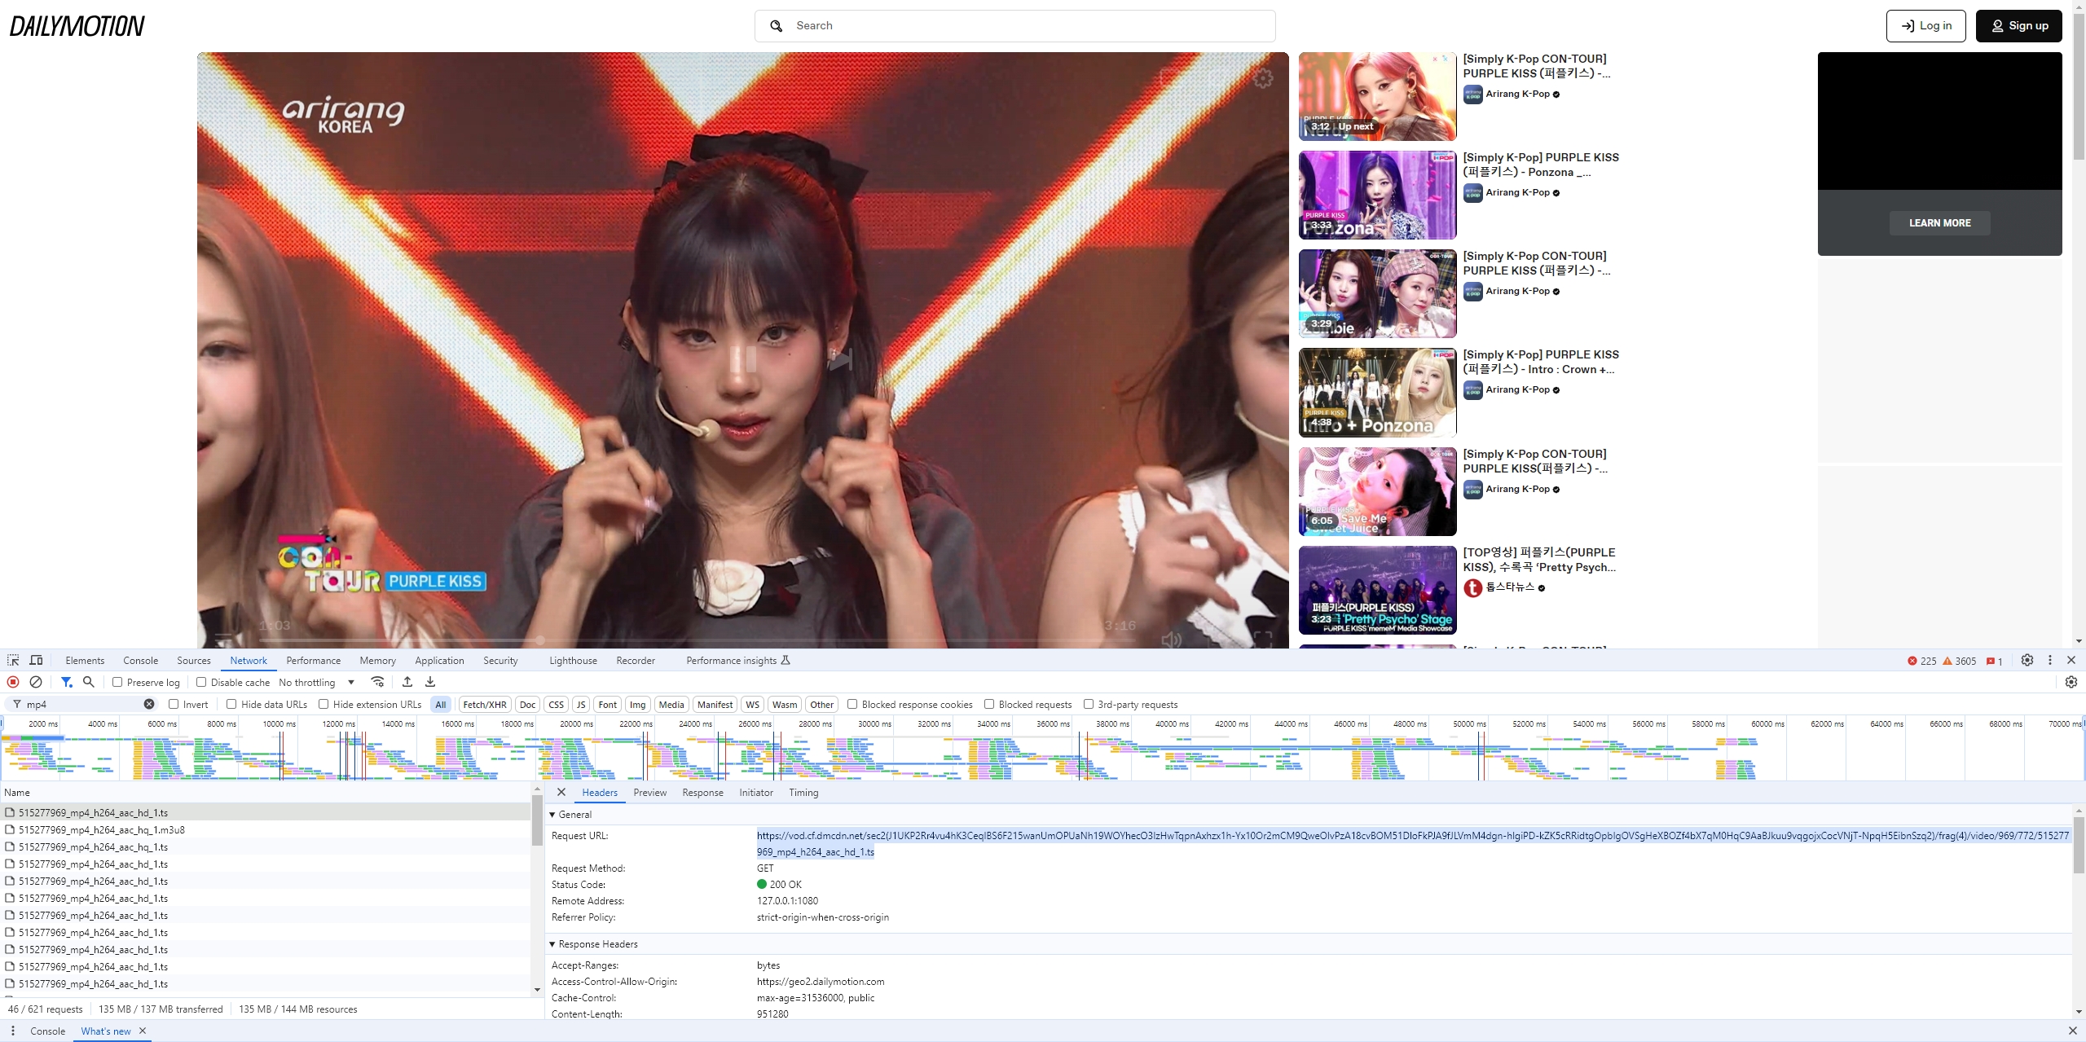Open the drawer three-dot menu

pyautogui.click(x=13, y=1031)
